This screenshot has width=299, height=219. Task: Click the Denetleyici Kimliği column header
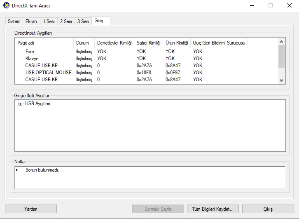114,43
